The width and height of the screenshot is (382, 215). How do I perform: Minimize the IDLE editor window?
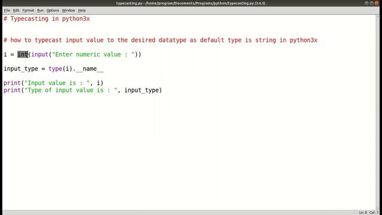click(x=366, y=3)
